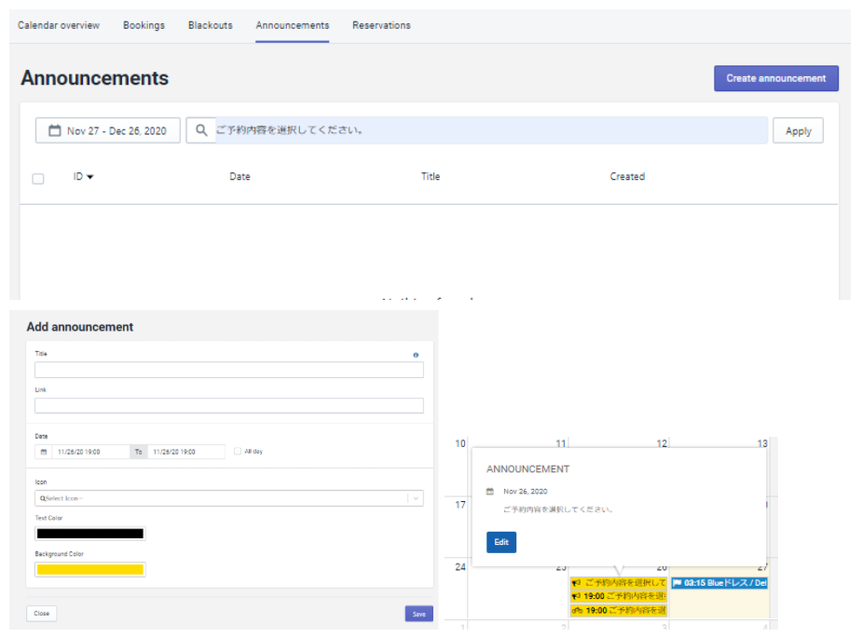Open the Blackouts tab
The height and width of the screenshot is (637, 862).
(210, 25)
